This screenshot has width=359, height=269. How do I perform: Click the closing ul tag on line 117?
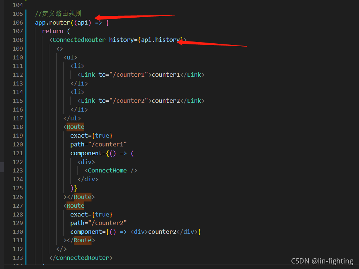point(72,118)
